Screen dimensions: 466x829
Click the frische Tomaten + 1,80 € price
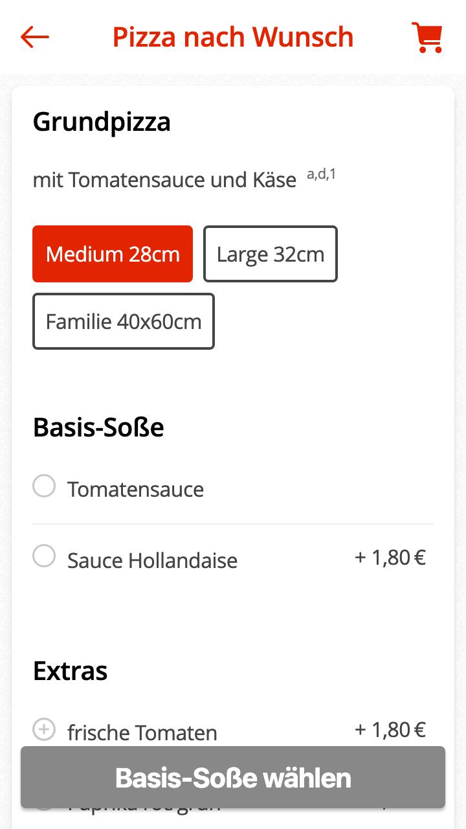tap(390, 730)
